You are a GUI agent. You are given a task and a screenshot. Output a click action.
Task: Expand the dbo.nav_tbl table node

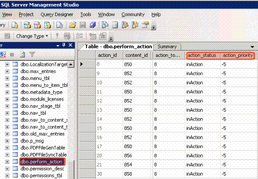pos(7,113)
